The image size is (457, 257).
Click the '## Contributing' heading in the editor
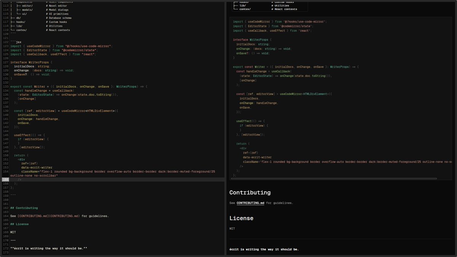(24, 208)
